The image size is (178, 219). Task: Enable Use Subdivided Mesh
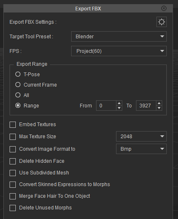coord(13,173)
